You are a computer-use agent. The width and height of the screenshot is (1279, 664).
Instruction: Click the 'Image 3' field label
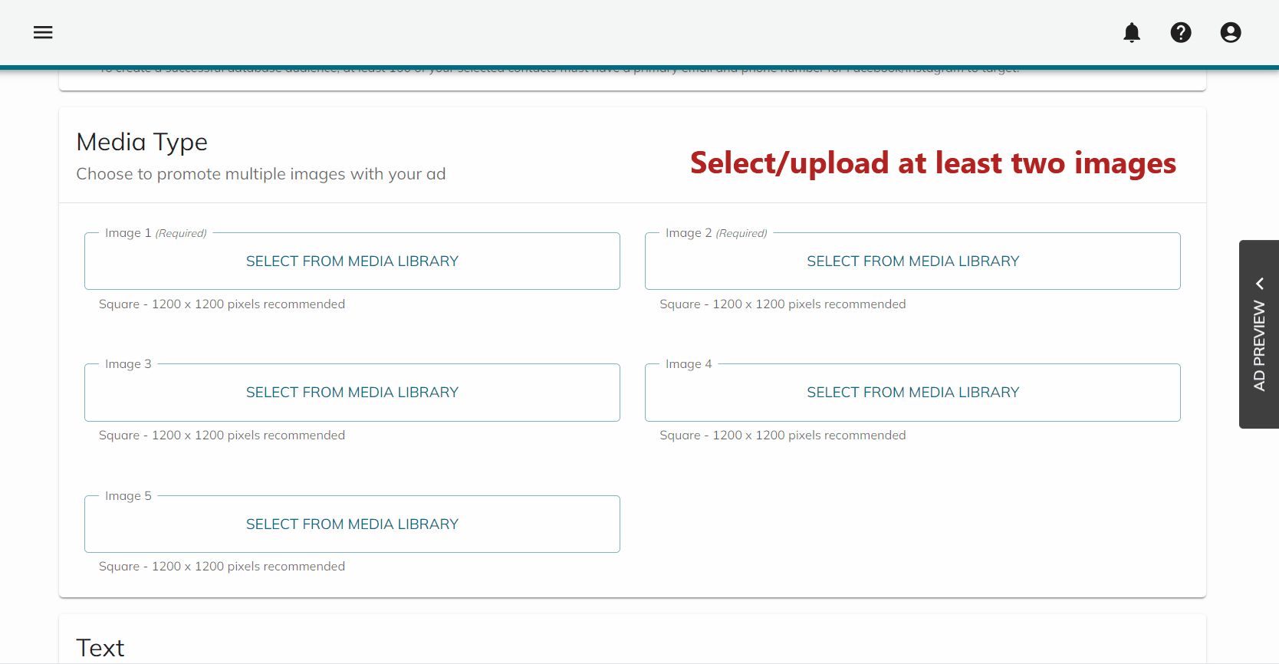click(x=128, y=364)
